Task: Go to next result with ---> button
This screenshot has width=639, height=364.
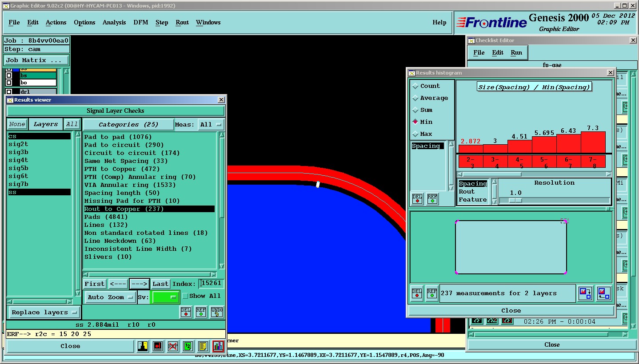Action: point(140,284)
